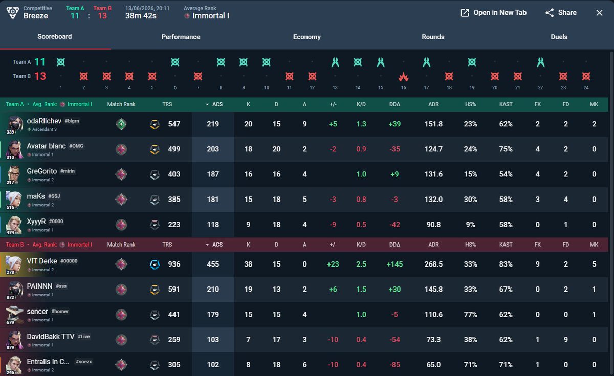614x376 pixels.
Task: Click VIT Derke blue TRS badge
Action: (154, 264)
